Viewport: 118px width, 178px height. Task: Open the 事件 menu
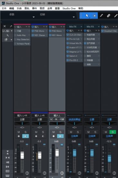tap(34, 8)
